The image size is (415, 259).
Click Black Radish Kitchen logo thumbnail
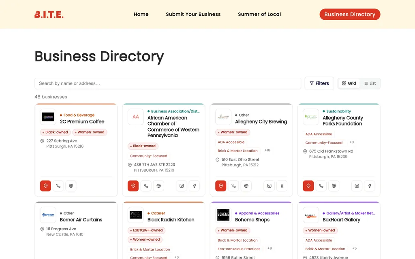(136, 215)
